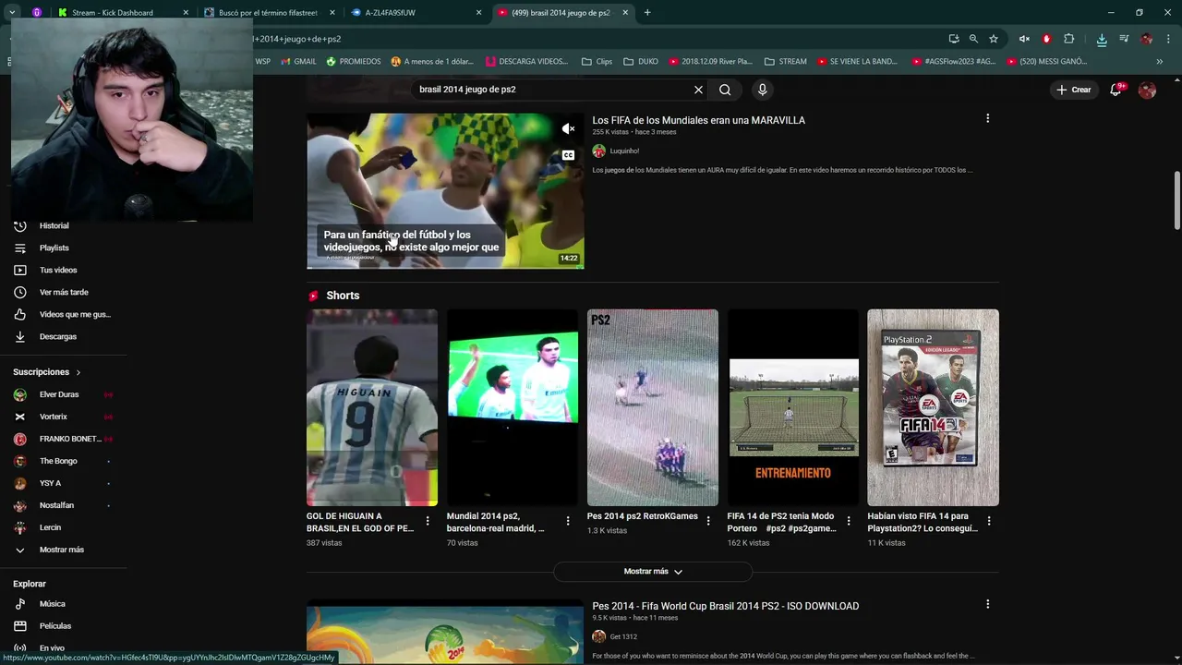Open the Clips bookmark folder
The width and height of the screenshot is (1182, 665).
[x=597, y=62]
